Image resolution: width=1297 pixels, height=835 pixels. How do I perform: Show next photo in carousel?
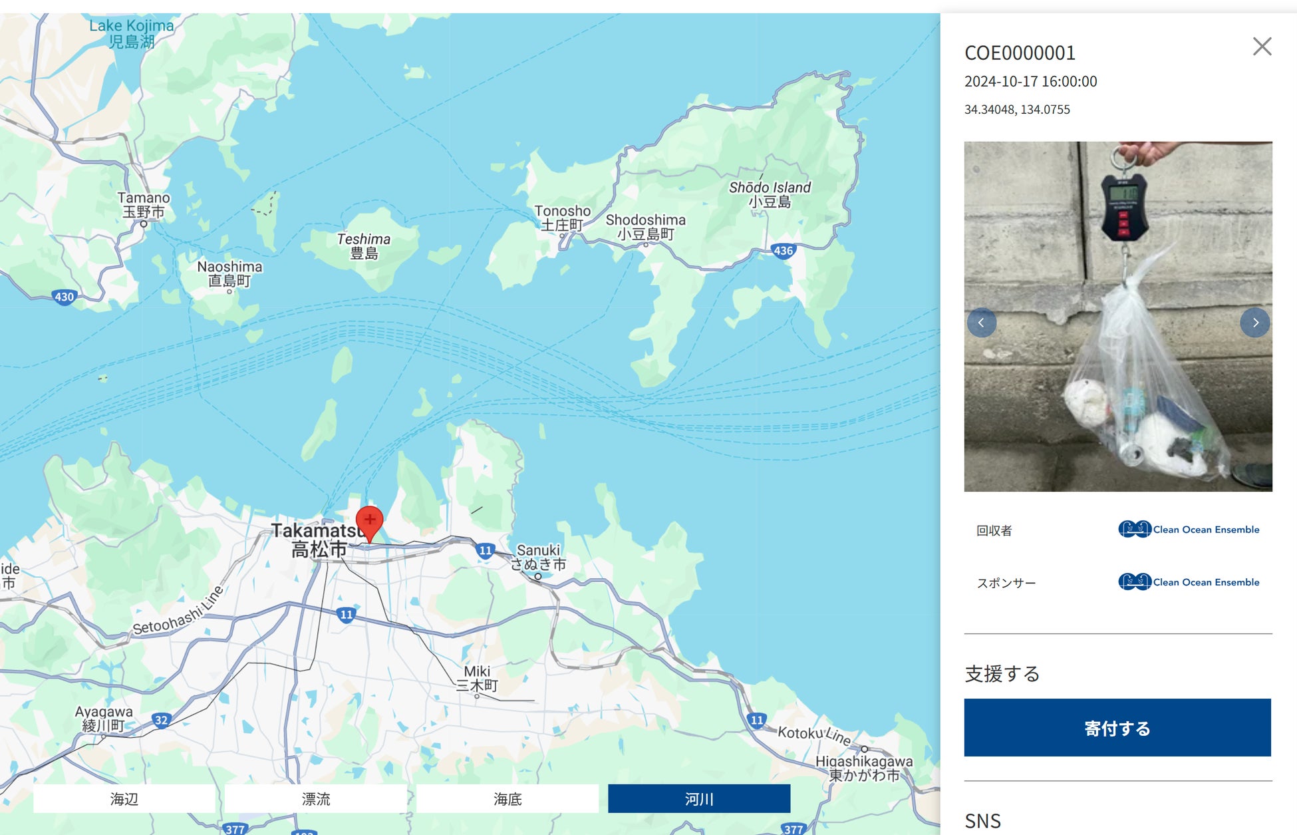(1254, 323)
